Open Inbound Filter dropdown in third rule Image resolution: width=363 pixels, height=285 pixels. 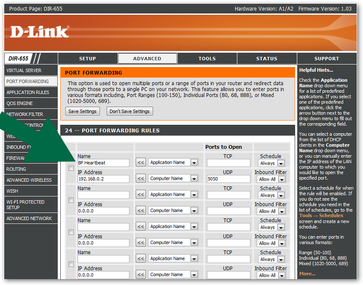272,243
